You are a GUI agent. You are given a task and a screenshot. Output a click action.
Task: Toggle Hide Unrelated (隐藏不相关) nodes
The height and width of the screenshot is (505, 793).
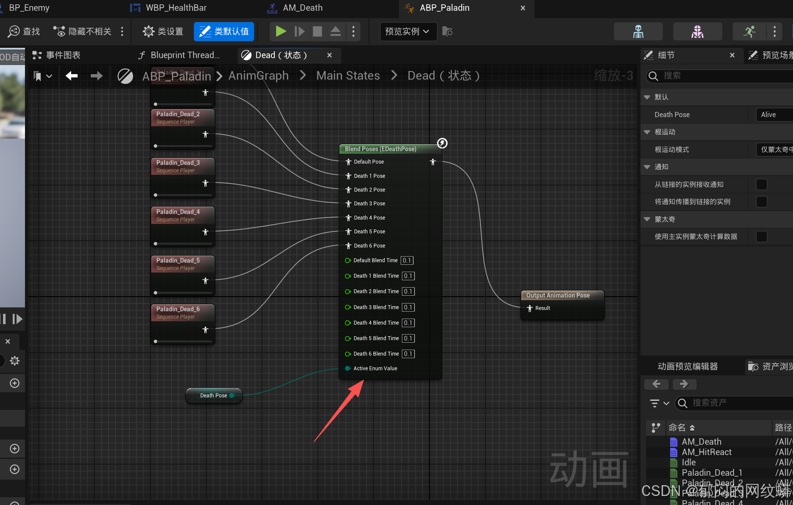pyautogui.click(x=82, y=31)
